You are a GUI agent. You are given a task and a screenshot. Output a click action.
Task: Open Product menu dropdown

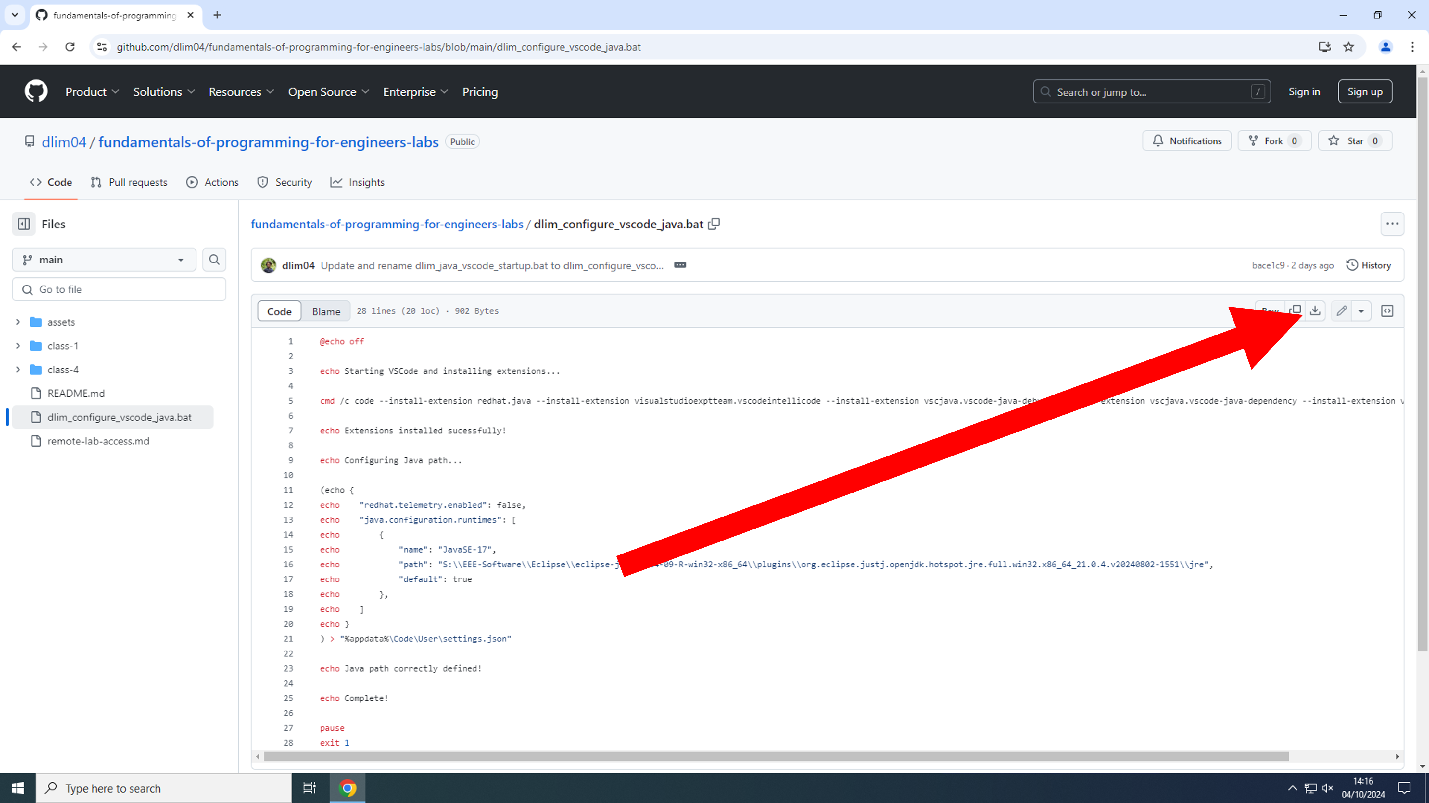[x=92, y=91]
